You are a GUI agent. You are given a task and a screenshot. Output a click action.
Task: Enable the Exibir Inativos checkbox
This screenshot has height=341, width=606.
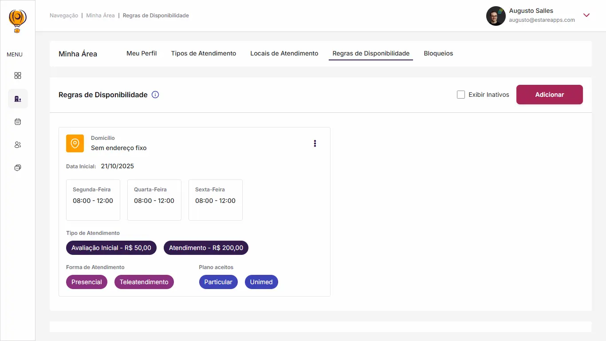461,95
